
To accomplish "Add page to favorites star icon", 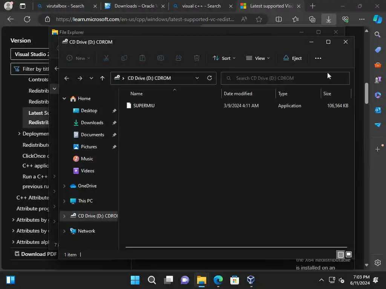I will click(259, 19).
